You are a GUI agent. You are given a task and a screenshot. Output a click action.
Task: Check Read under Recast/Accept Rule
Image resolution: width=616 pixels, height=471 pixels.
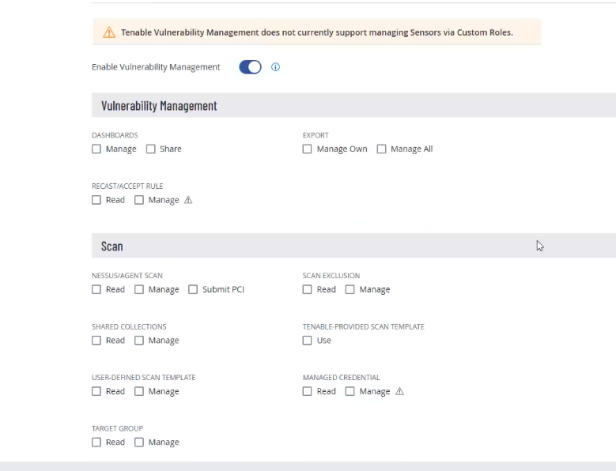pos(96,201)
